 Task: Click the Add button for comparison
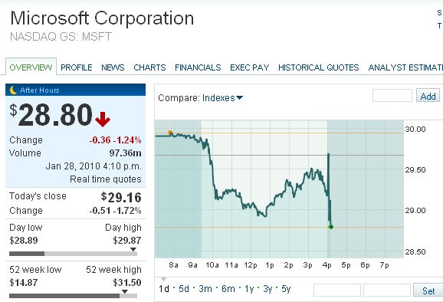[x=428, y=96]
